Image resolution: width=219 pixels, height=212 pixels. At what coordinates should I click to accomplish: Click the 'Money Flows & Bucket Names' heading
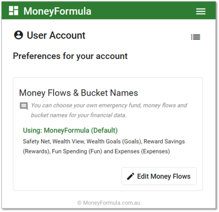pos(79,93)
